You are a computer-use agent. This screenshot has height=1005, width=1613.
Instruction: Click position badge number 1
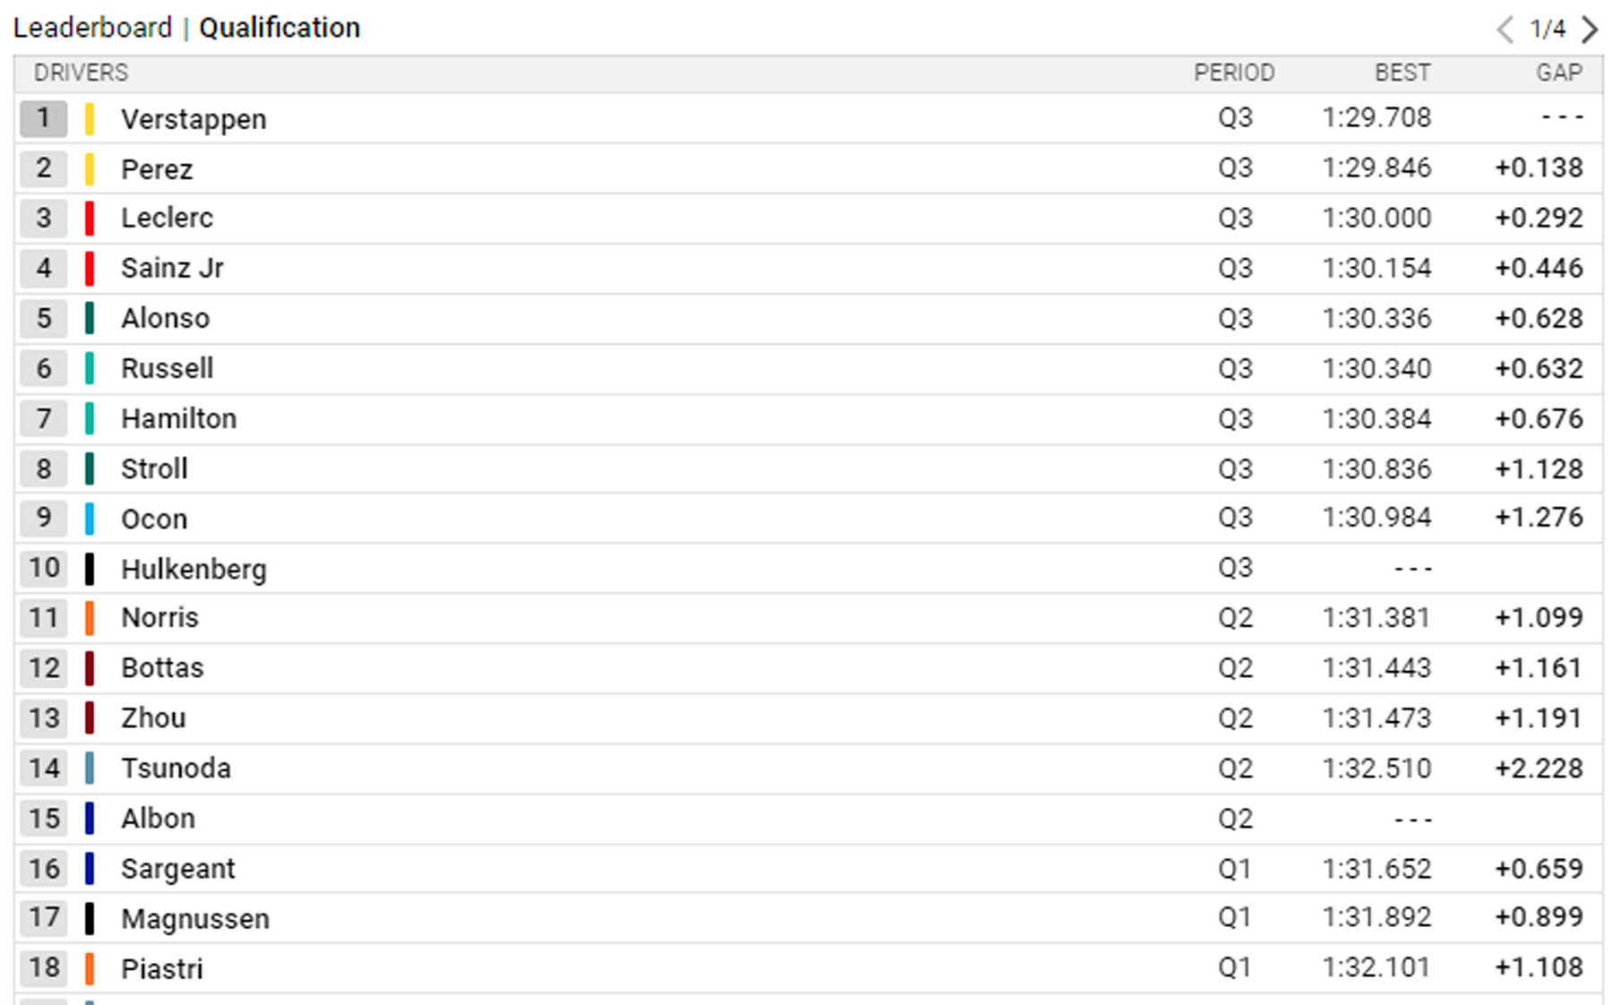pos(43,118)
